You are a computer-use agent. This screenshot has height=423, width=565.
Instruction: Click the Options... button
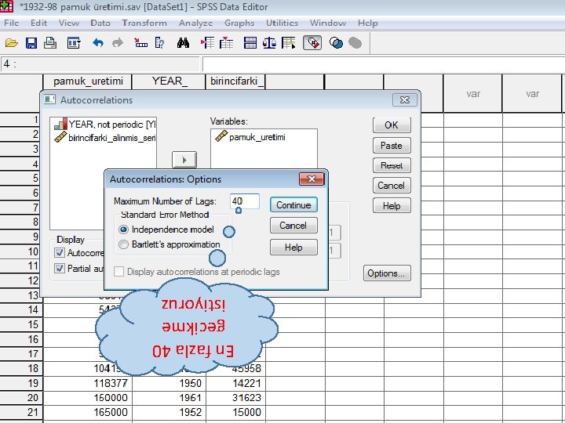point(387,273)
